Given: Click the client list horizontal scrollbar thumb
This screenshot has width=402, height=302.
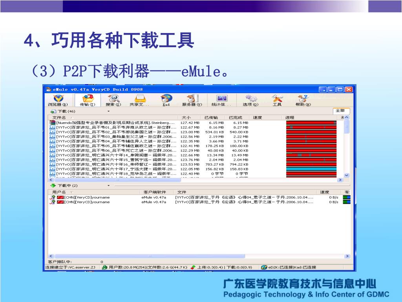Looking at the screenshot, I should 150,256.
